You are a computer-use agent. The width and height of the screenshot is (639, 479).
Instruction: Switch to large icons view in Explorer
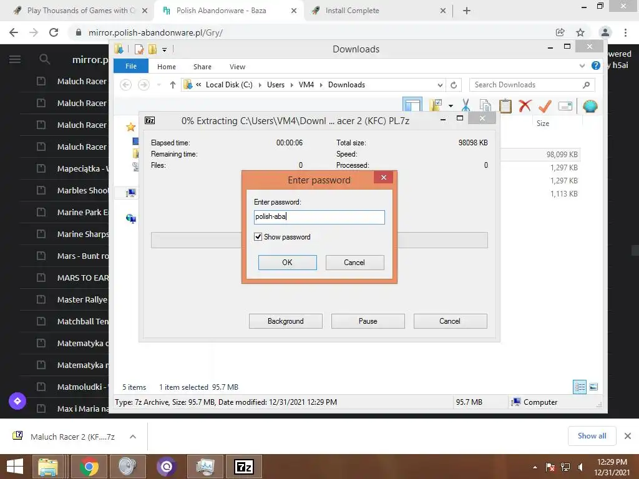coord(594,387)
